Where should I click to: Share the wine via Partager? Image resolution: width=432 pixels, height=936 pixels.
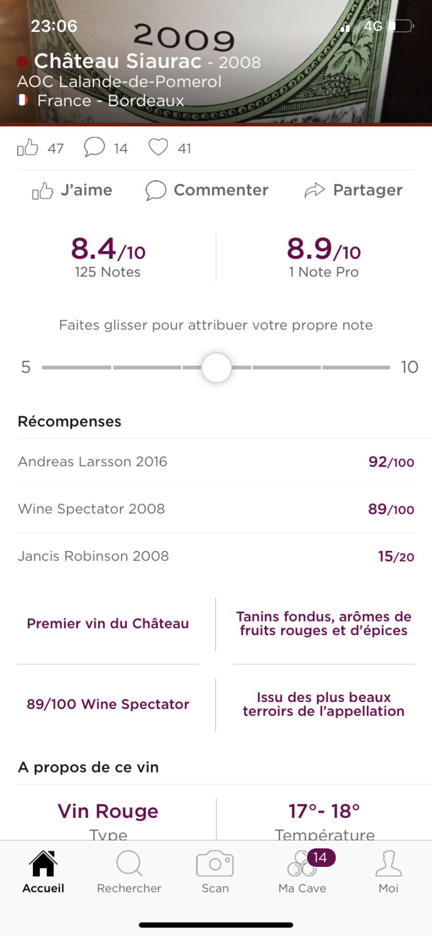tap(353, 190)
